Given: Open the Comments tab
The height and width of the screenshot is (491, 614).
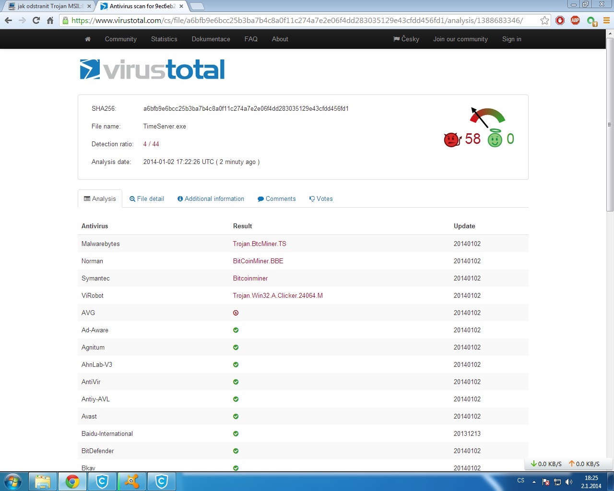Looking at the screenshot, I should [x=277, y=199].
